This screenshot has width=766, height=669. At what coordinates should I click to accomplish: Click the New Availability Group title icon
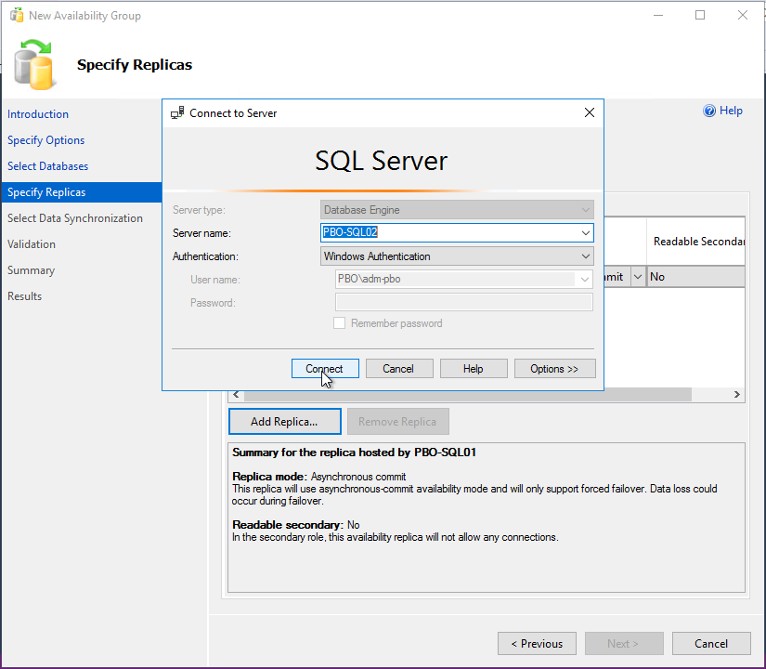[17, 15]
